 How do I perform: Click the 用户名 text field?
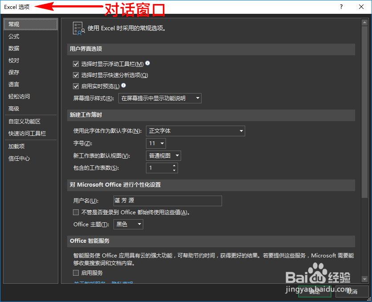pos(168,201)
